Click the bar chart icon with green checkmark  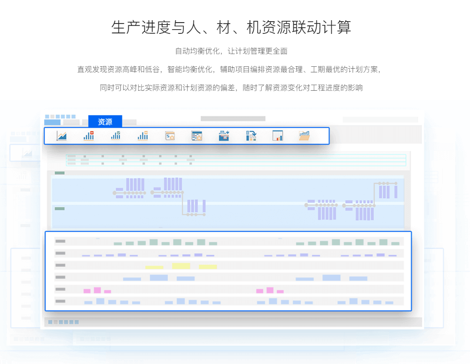(116, 136)
